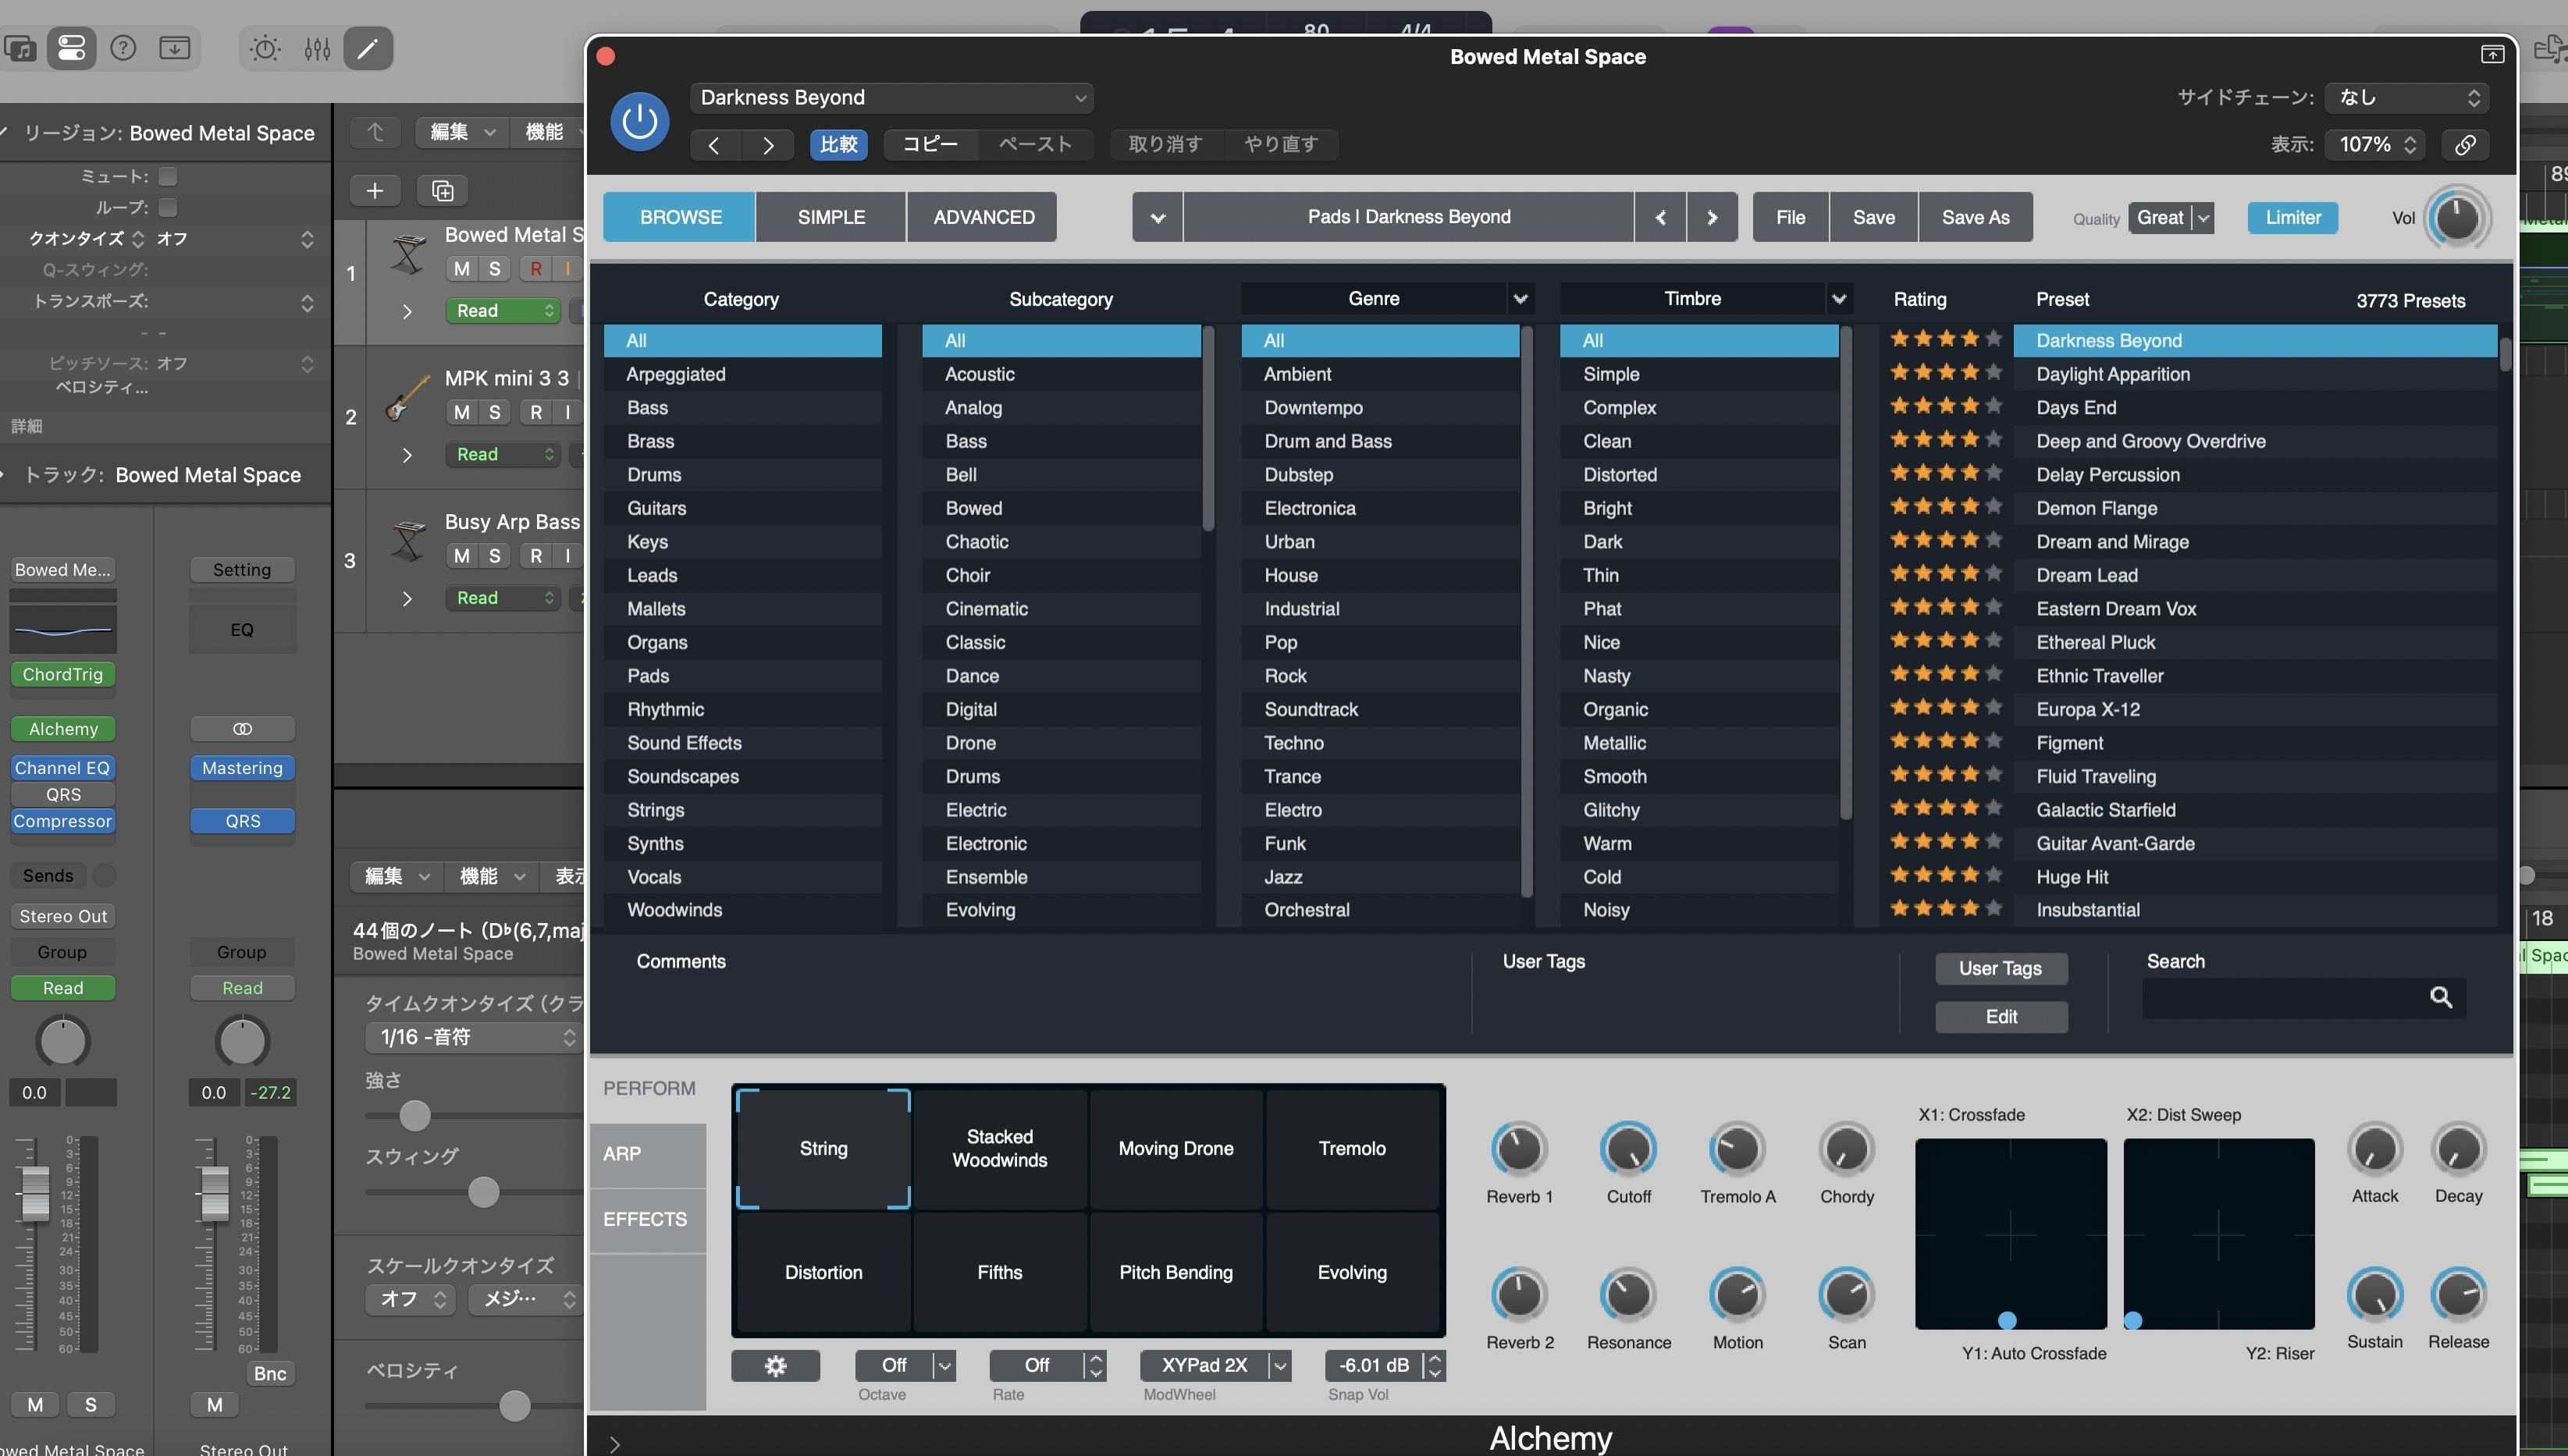This screenshot has height=1456, width=2568.
Task: Click the pencil editors toolbar icon
Action: point(367,48)
